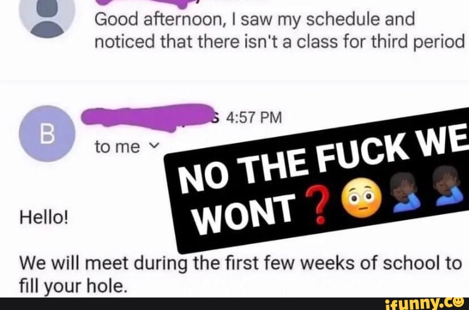Click the 'noticed that there isn't a class' line

(x=280, y=42)
